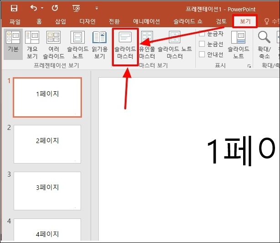Image resolution: width=280 pixels, height=243 pixels.
Task: Open 유인물 마스터 view
Action: [x=147, y=45]
